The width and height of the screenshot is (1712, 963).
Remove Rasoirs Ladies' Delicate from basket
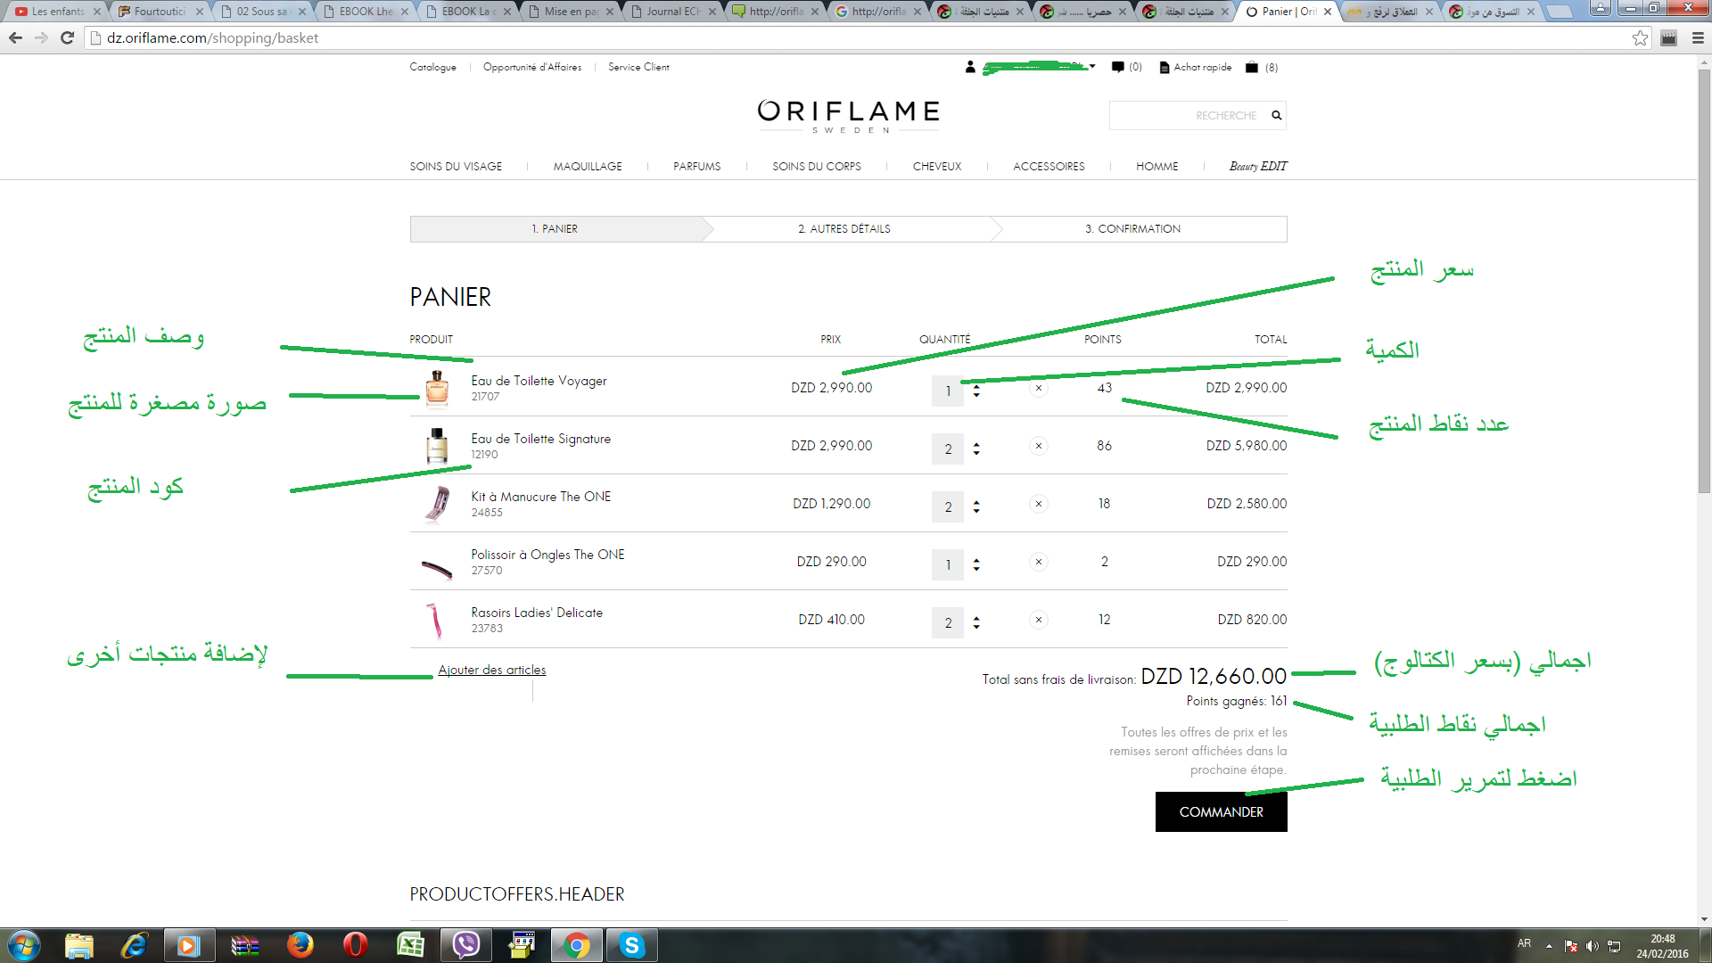1038,620
